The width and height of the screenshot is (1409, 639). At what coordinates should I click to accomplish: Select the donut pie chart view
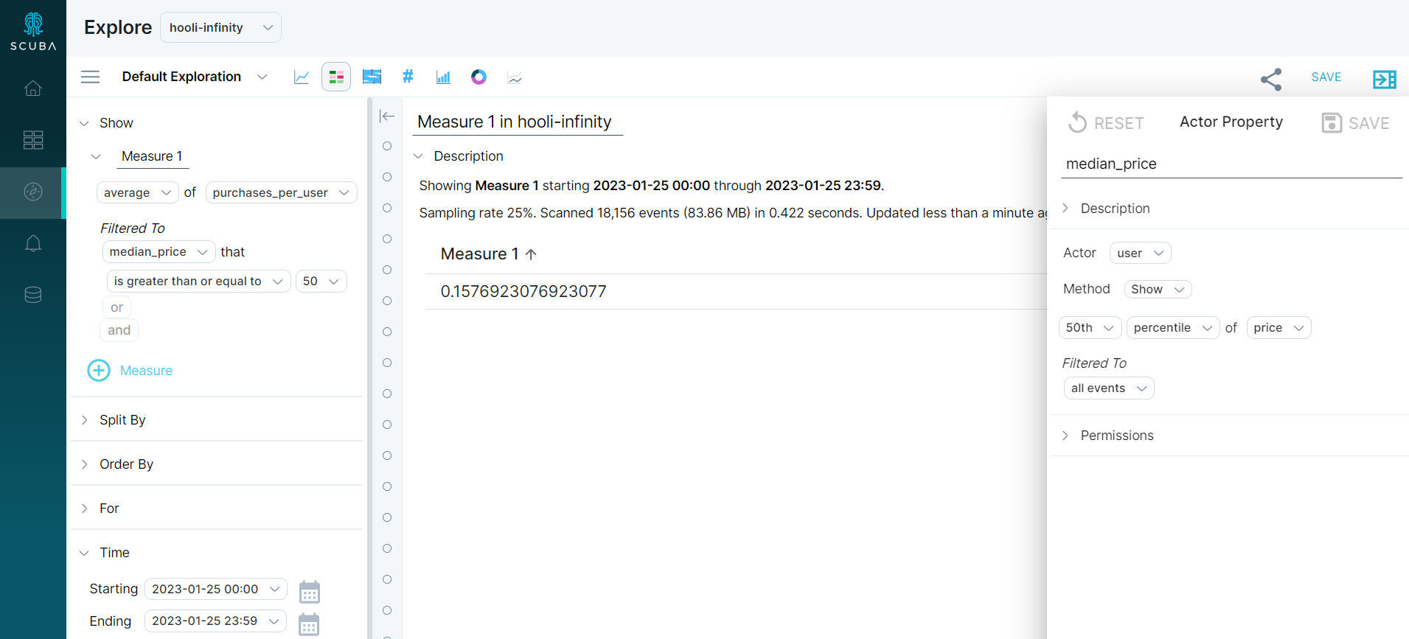(479, 77)
